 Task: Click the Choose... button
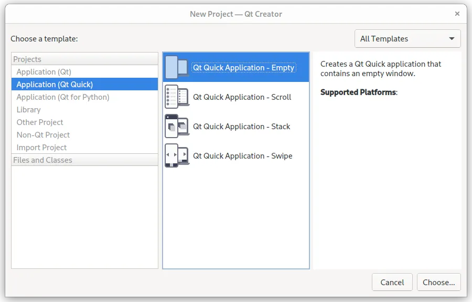[438, 282]
